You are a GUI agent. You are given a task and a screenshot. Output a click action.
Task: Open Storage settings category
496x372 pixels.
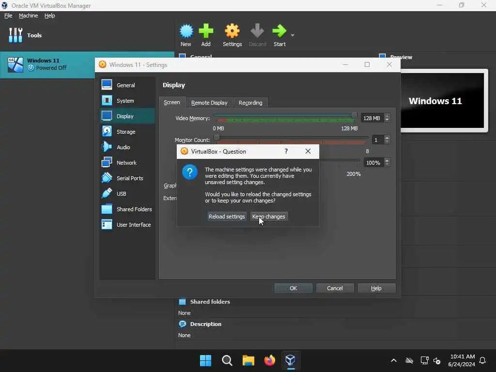(x=127, y=132)
